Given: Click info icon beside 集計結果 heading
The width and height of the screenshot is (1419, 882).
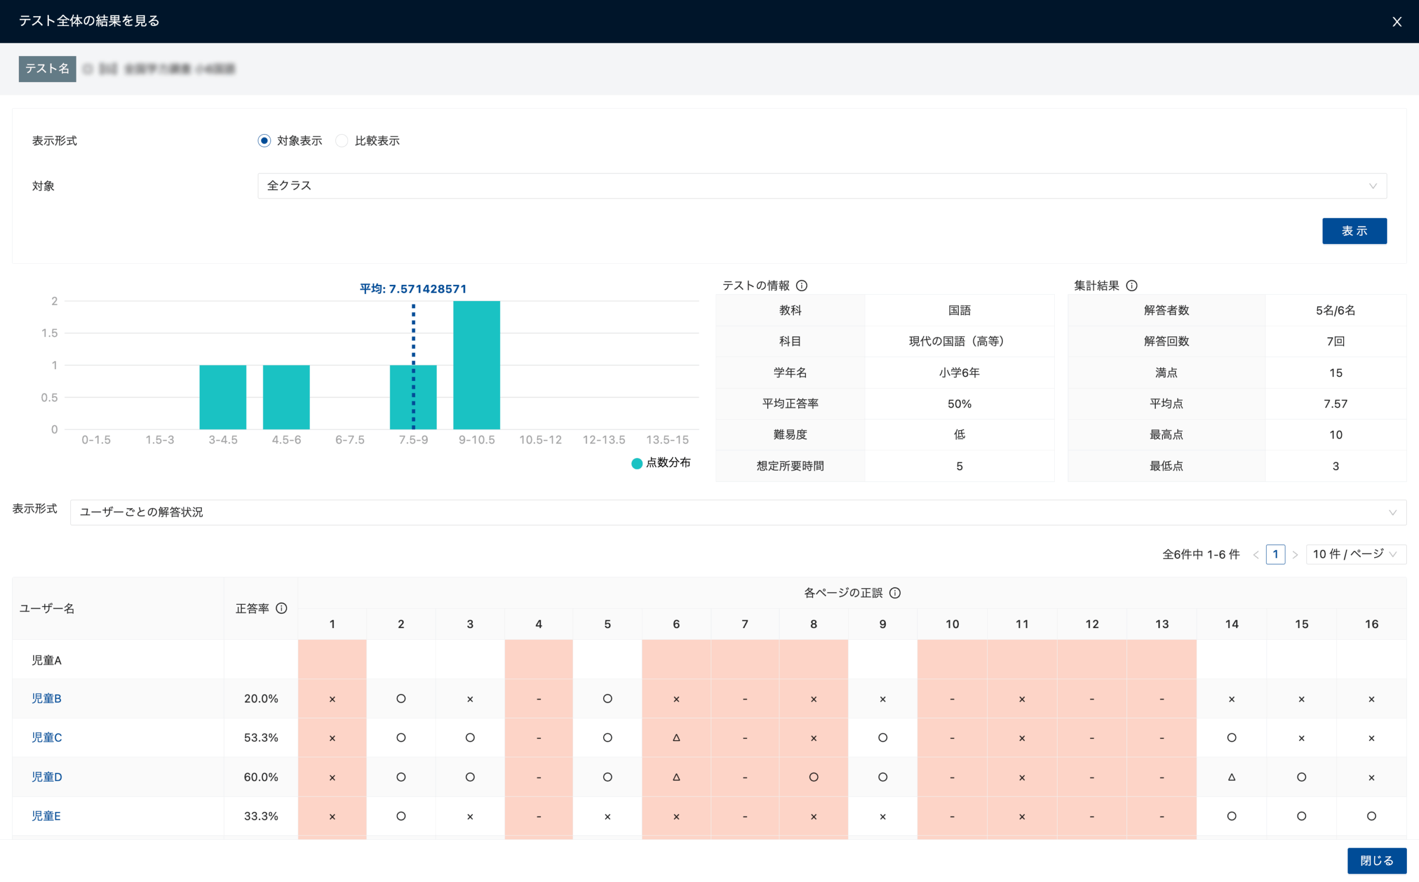Looking at the screenshot, I should pyautogui.click(x=1131, y=285).
